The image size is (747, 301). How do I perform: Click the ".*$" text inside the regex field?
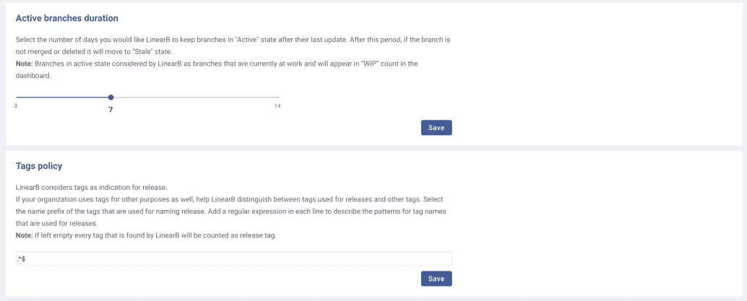coord(22,258)
